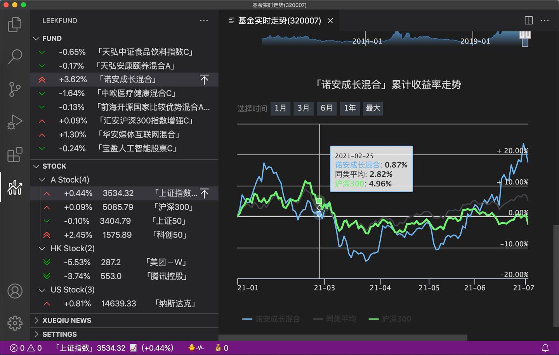Select the 中欧医疗健康混合C fund row
Viewport: 559px width, 355px height.
(x=124, y=94)
